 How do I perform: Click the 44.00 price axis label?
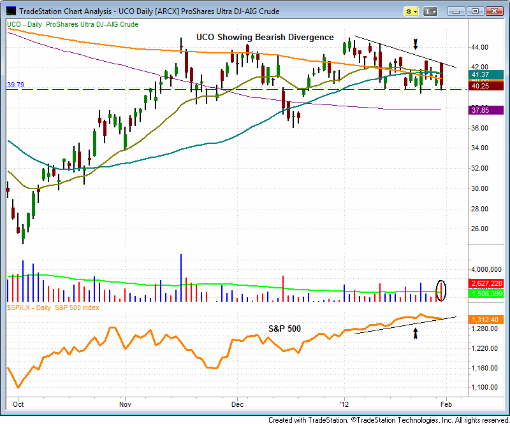(480, 48)
